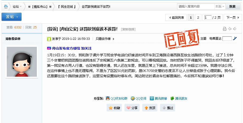The image size is (243, 123).
Task: Go to previous thread arrow icon
Action: pyautogui.click(x=230, y=29)
